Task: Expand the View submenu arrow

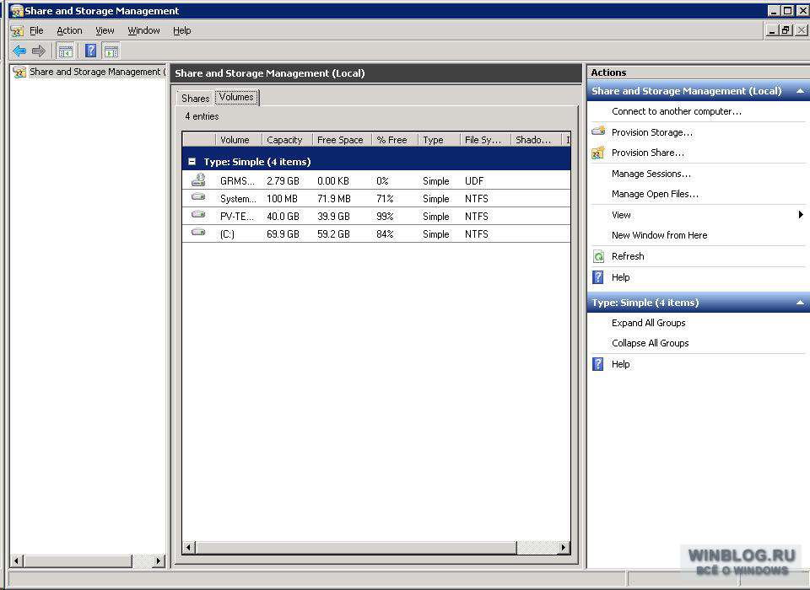Action: tap(801, 215)
